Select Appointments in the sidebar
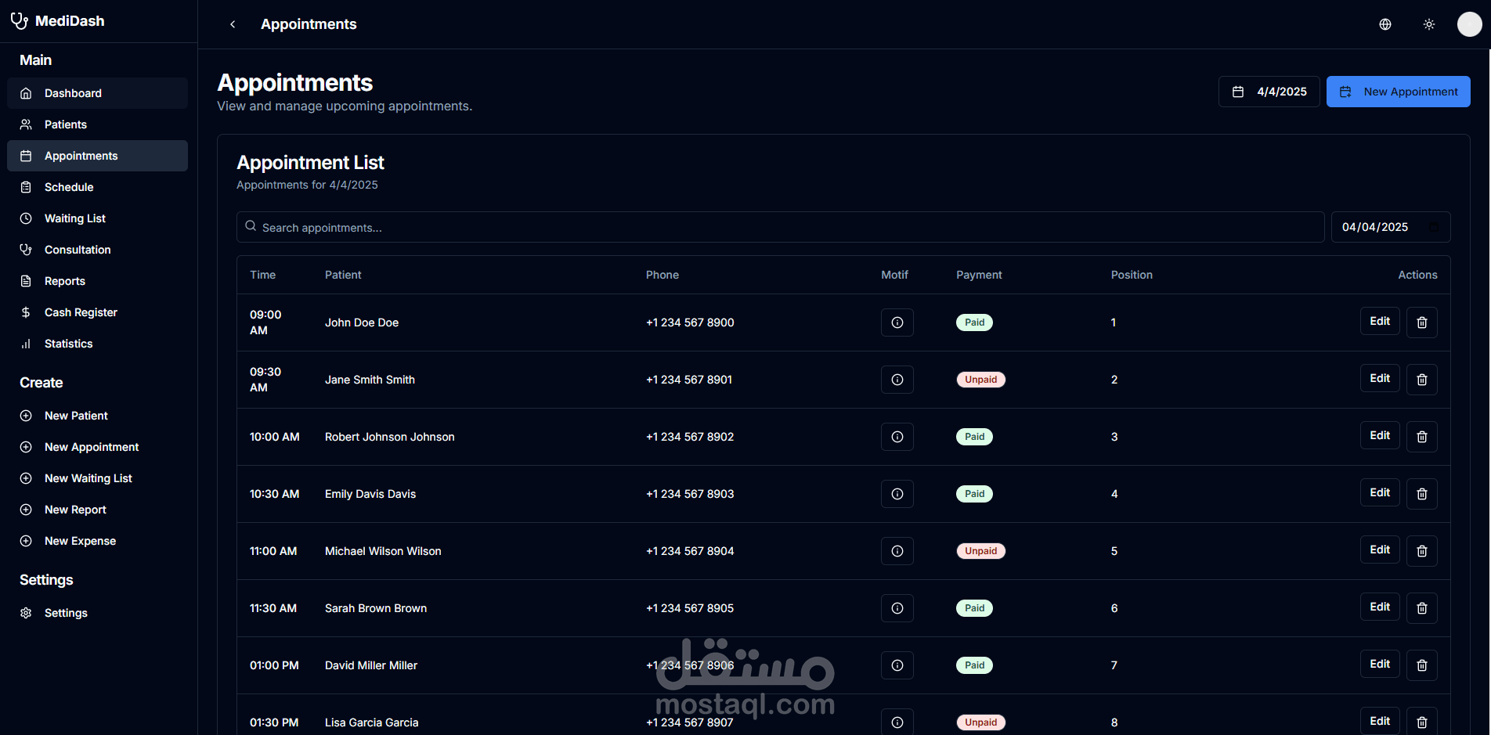The width and height of the screenshot is (1491, 735). click(x=97, y=156)
